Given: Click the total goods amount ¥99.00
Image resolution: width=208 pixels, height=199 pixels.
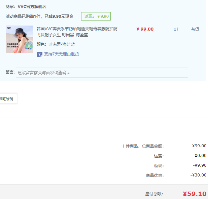Looking at the screenshot, I should coord(199,146).
